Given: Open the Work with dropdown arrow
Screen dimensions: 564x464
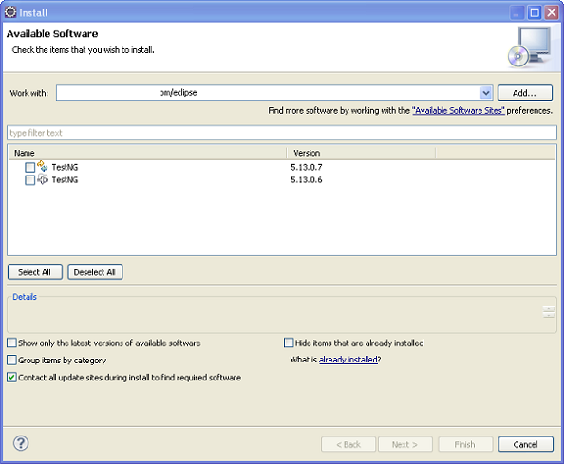Looking at the screenshot, I should [486, 93].
